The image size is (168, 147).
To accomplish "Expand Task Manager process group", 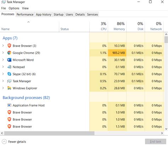I will [3, 81].
